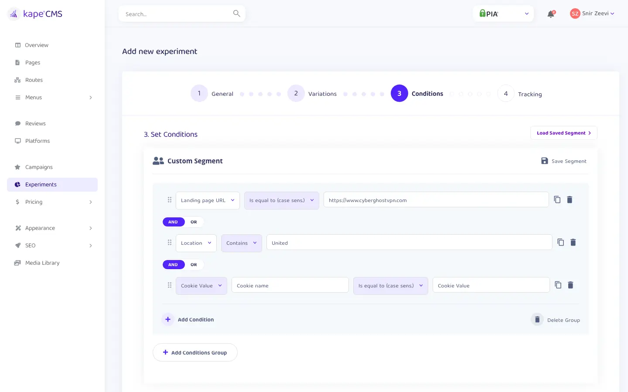Select AND after the Location row
This screenshot has width=628, height=392.
[x=173, y=264]
